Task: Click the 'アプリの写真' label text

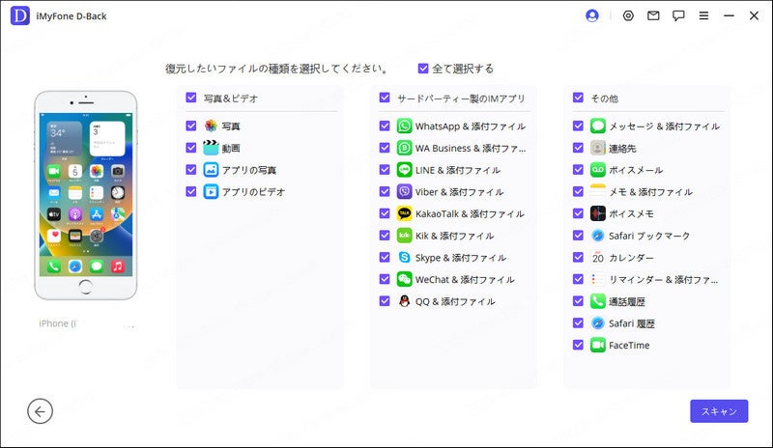Action: tap(249, 170)
